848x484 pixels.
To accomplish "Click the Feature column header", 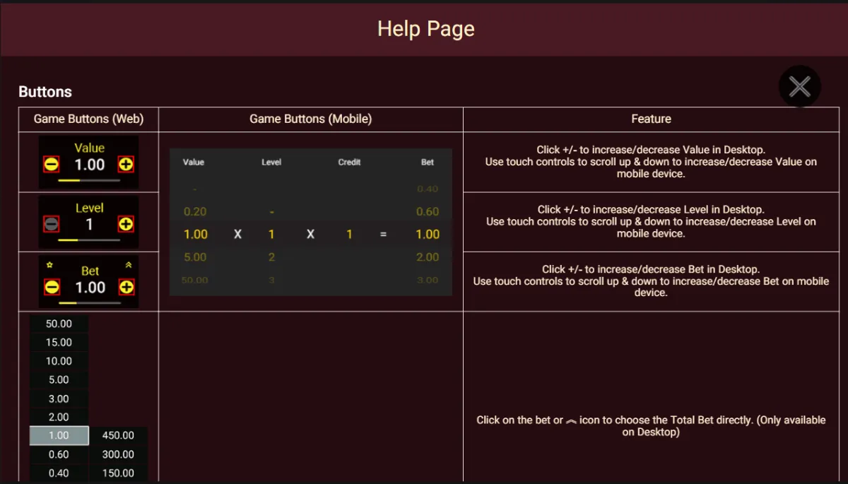I will click(651, 119).
